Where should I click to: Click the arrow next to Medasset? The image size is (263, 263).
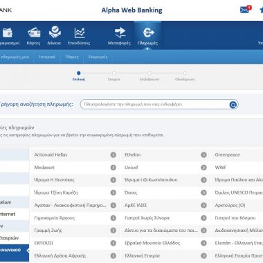click(113, 167)
